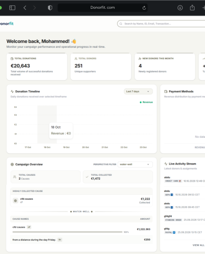Click the STANDING ORDER badge for gfdgfd
Image resolution: width=205 pixels, height=254 pixels.
(x=173, y=220)
